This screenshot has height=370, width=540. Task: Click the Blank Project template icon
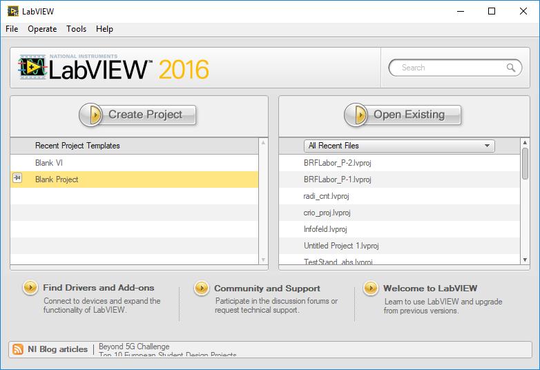(17, 178)
